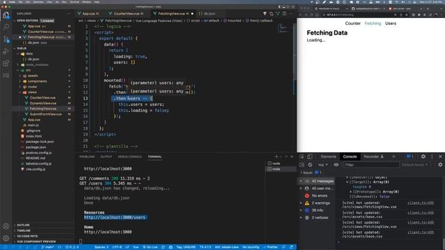Open the Source Control view
This screenshot has height=250, width=445.
coord(6,39)
